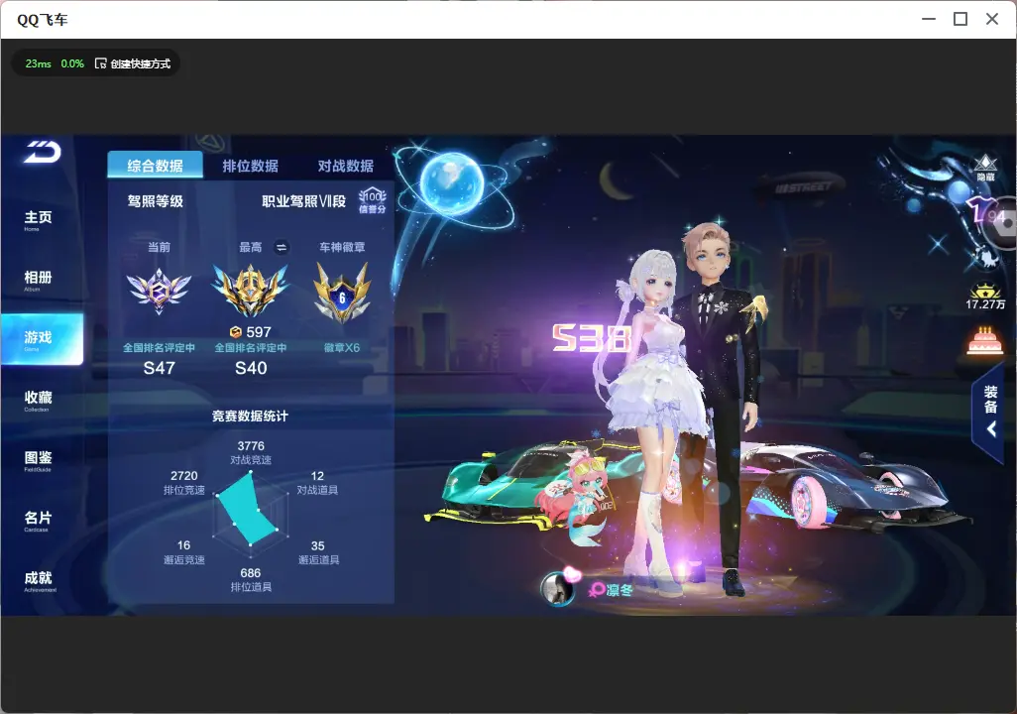Click the pink mermaid pet
This screenshot has height=714, width=1017.
point(583,499)
